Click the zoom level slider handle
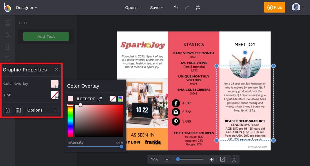This screenshot has width=310, height=166. [178, 159]
